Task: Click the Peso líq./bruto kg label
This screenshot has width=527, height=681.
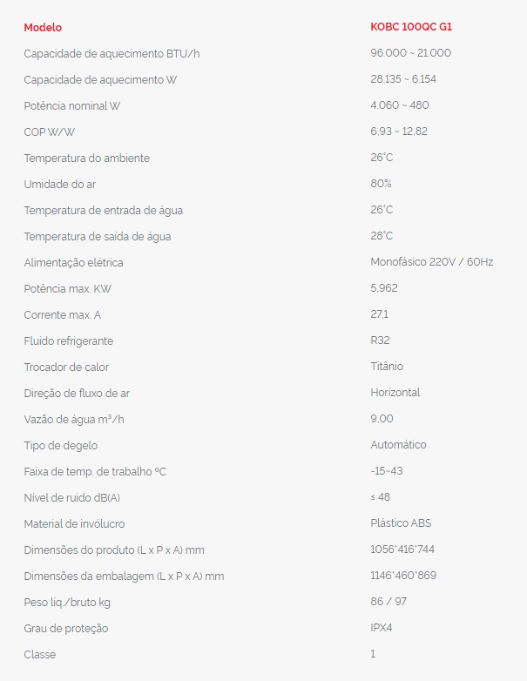Action: pyautogui.click(x=67, y=602)
